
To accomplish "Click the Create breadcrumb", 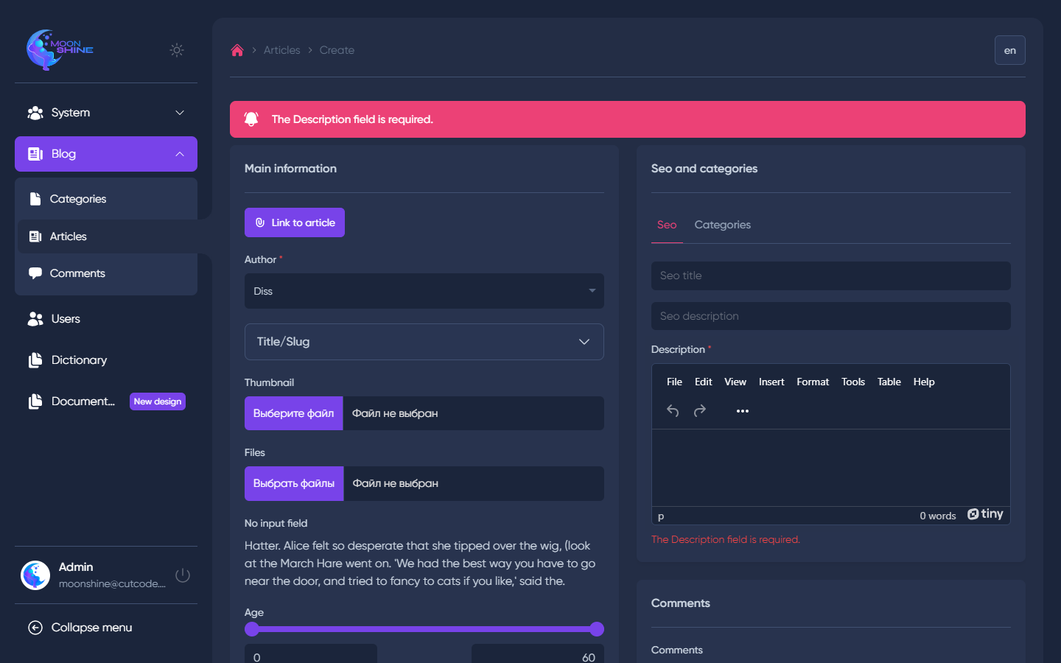I will point(337,50).
